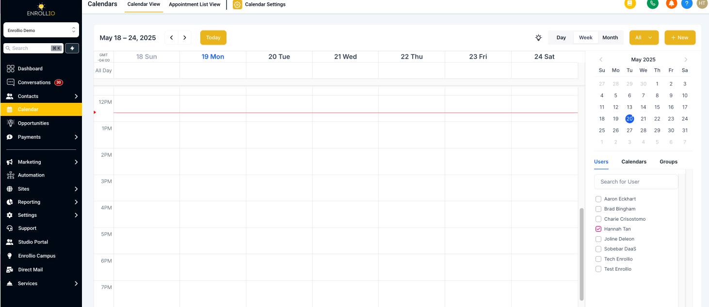Image resolution: width=709 pixels, height=307 pixels.
Task: Go to next week arrow
Action: tap(185, 38)
